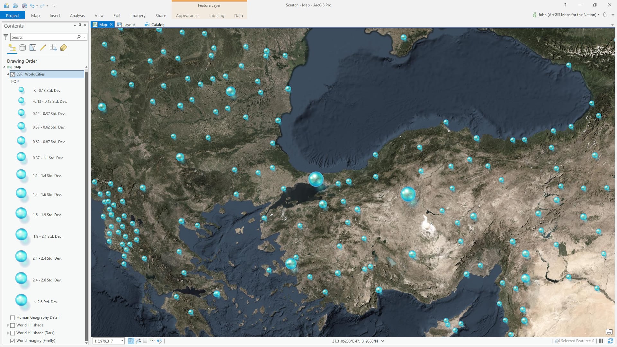The width and height of the screenshot is (617, 347).
Task: Turn off World Imagery (Firefly) layer
Action: click(13, 341)
